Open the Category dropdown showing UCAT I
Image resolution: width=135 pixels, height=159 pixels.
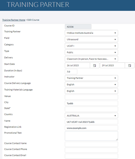click(92, 46)
